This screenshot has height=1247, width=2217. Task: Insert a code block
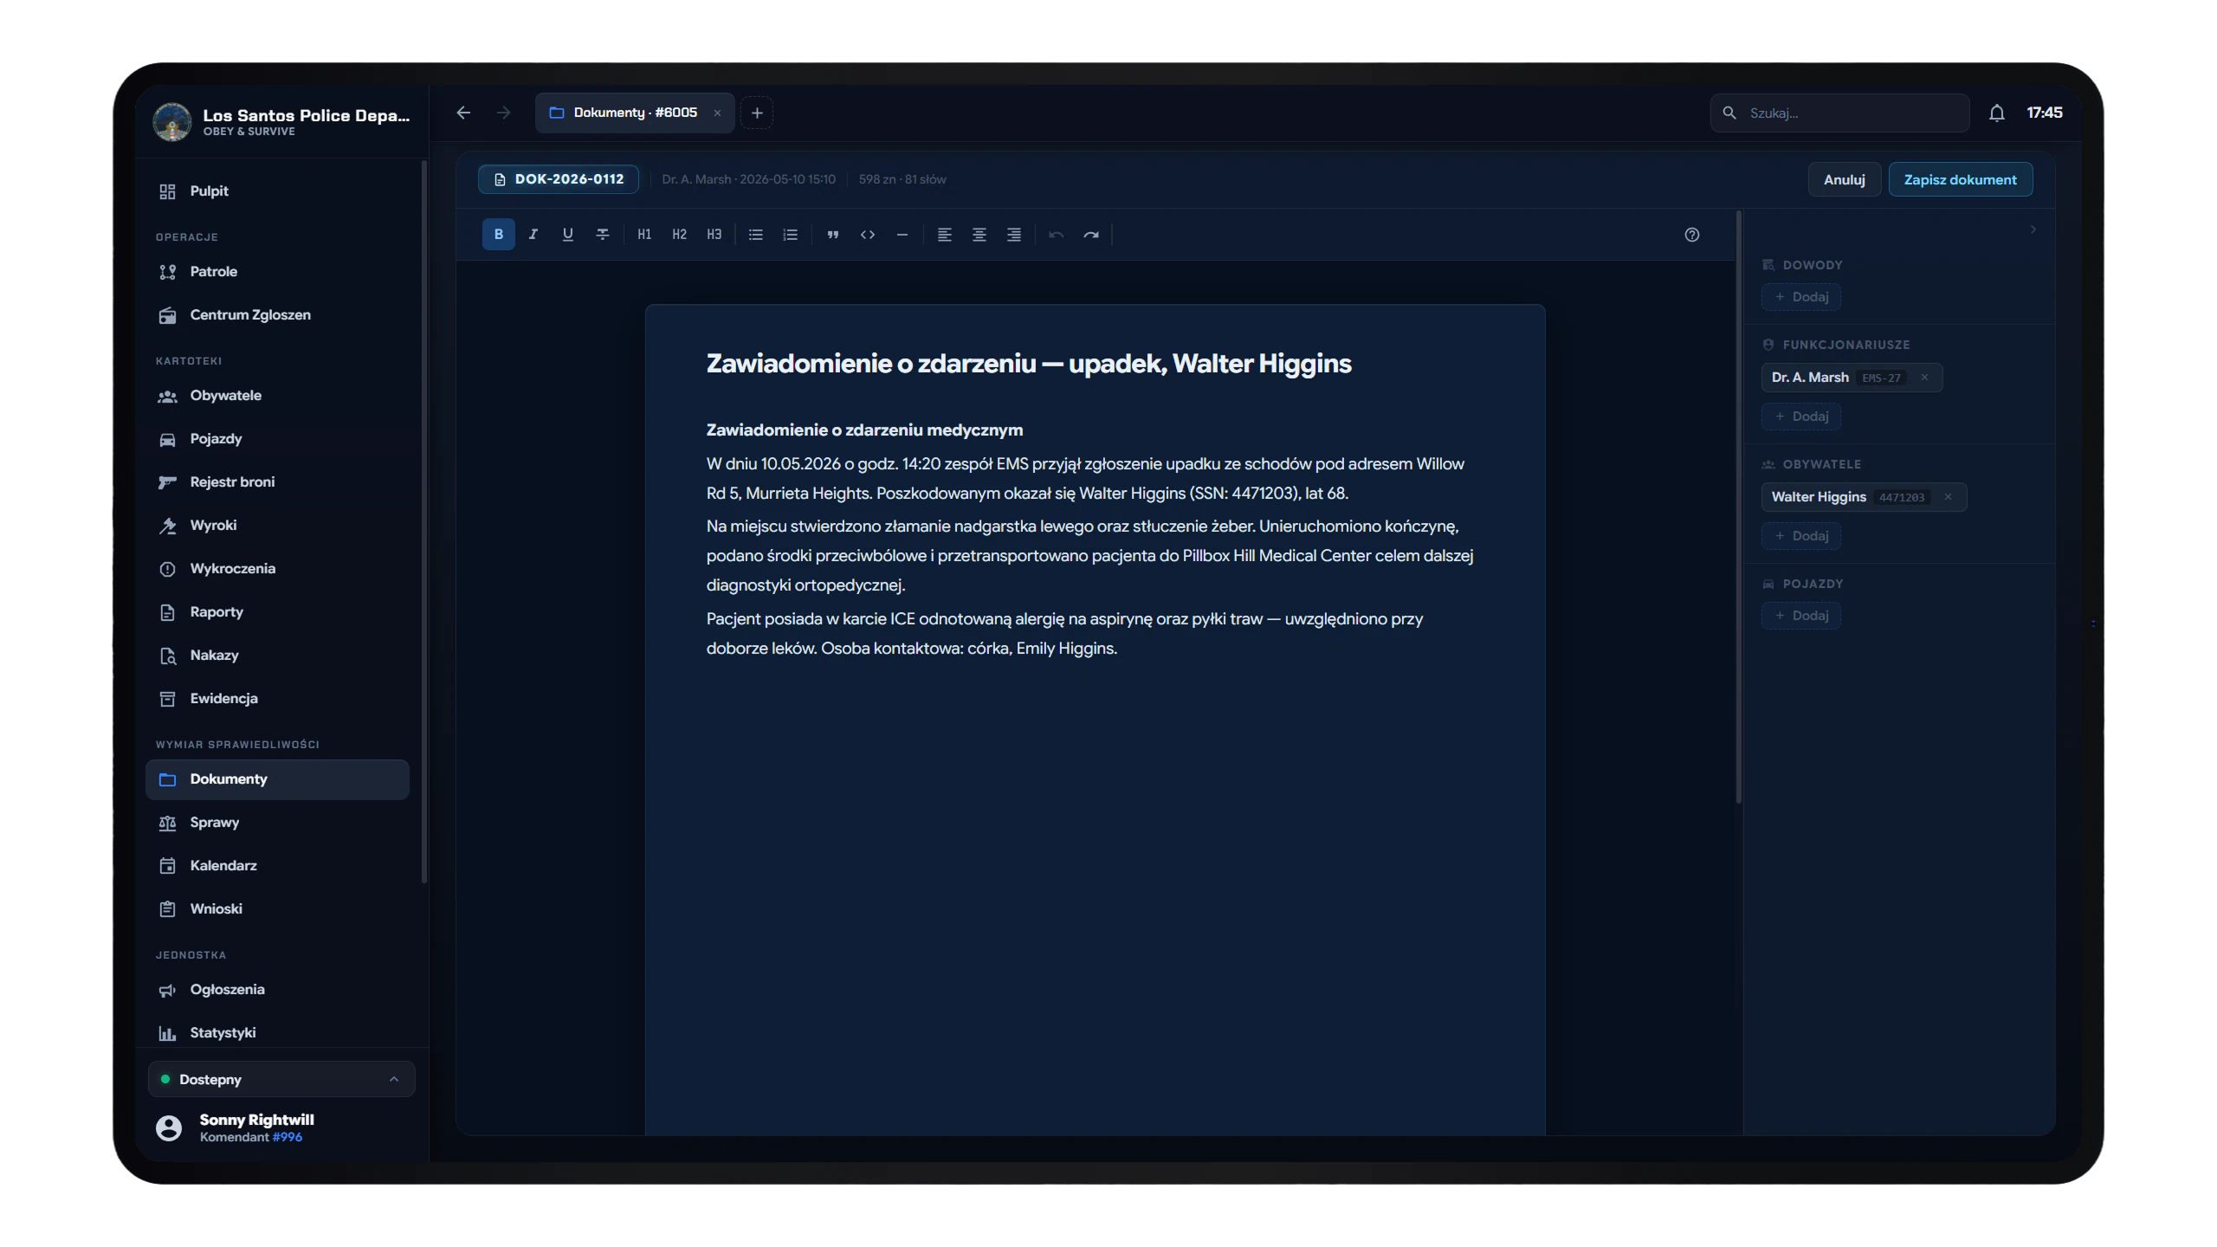(867, 234)
